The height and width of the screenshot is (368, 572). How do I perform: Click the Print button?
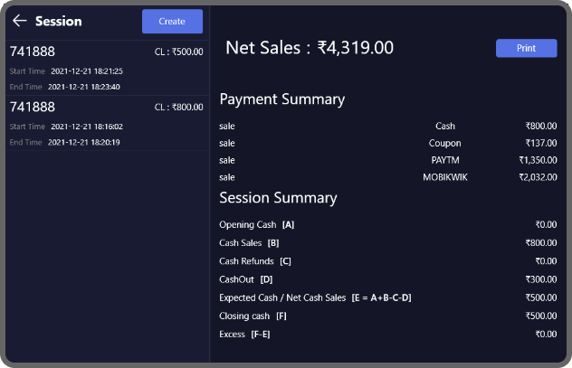point(526,48)
